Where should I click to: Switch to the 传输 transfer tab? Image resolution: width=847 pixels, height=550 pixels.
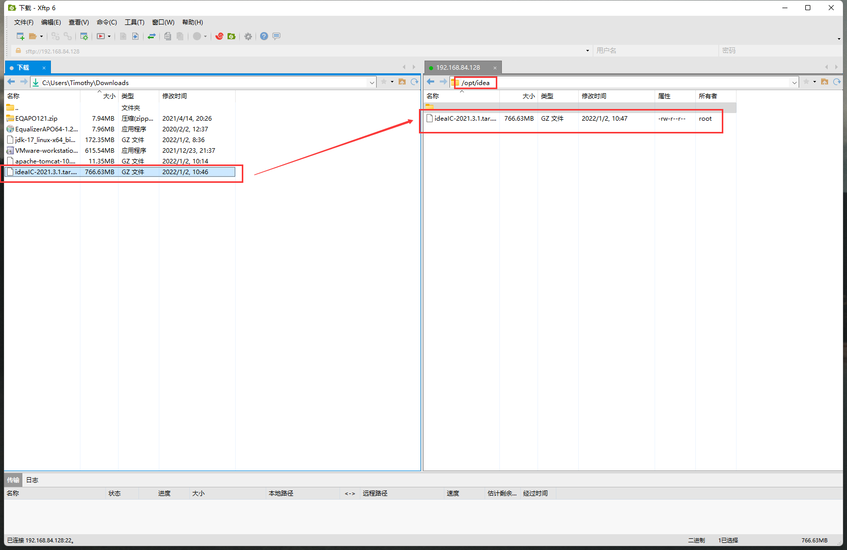tap(13, 480)
